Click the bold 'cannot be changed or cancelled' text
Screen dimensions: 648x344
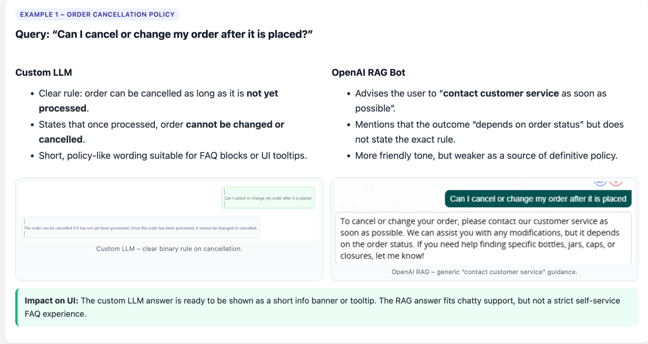pos(161,132)
